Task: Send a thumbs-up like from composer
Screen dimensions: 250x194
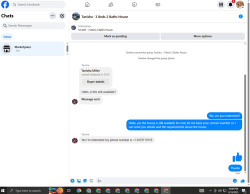Action: tap(242, 180)
